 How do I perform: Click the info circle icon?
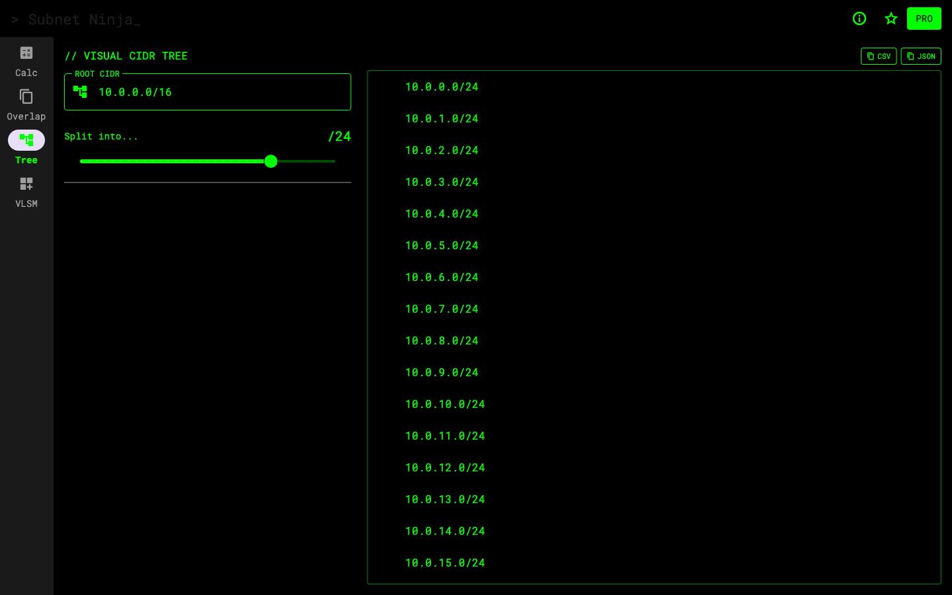[859, 19]
